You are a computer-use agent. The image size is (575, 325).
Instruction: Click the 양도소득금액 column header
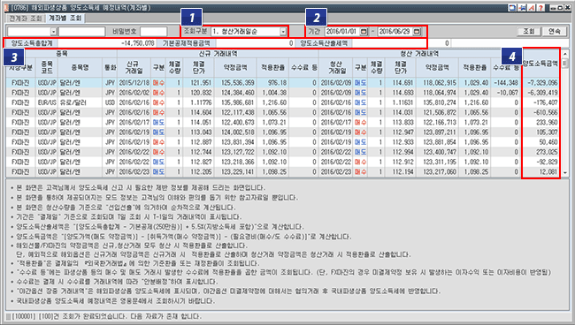540,64
